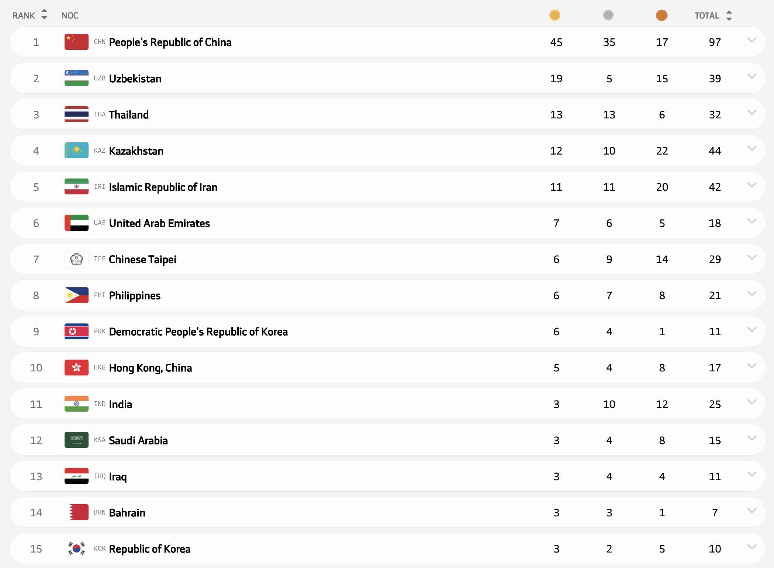The height and width of the screenshot is (568, 774).
Task: Sort table by TOTAL arrows
Action: coord(729,15)
